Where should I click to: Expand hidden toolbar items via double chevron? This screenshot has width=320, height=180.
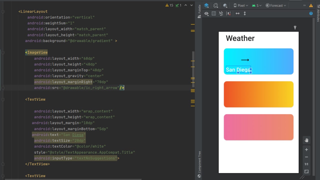(304, 5)
